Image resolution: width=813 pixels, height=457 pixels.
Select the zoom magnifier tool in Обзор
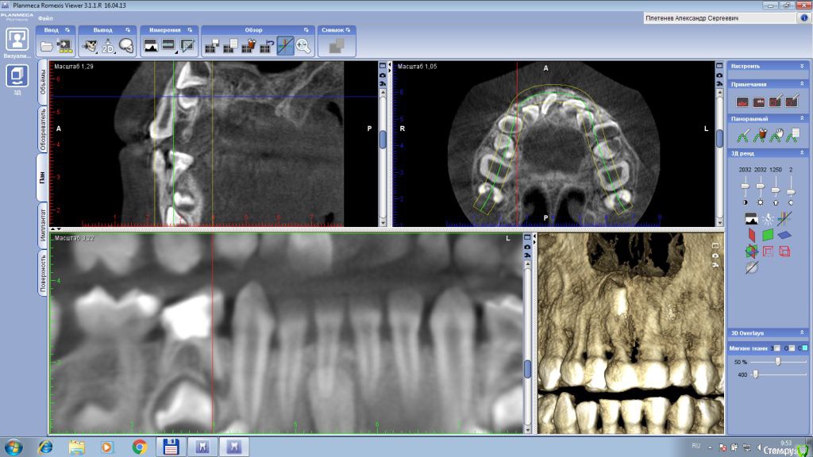303,46
